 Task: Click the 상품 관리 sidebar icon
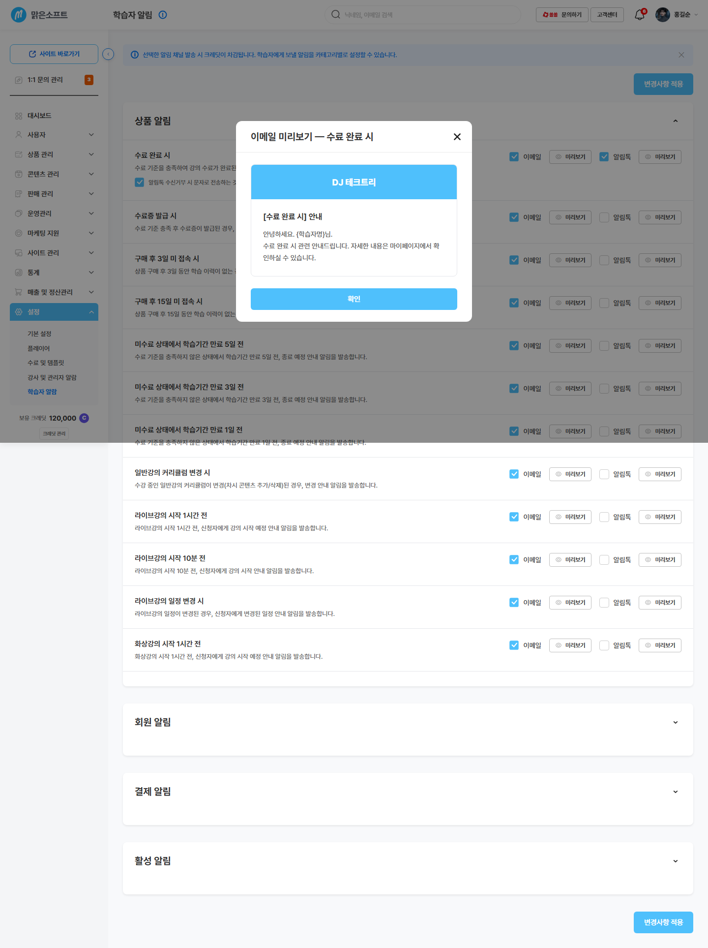[19, 154]
